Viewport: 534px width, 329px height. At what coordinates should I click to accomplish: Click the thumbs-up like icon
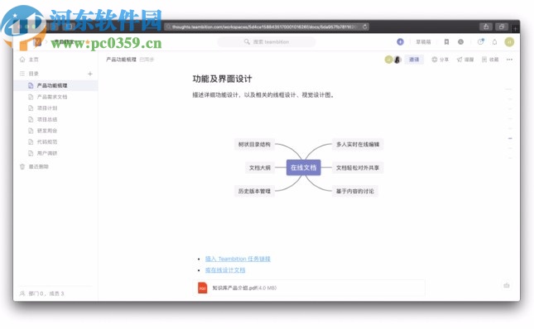click(x=507, y=285)
